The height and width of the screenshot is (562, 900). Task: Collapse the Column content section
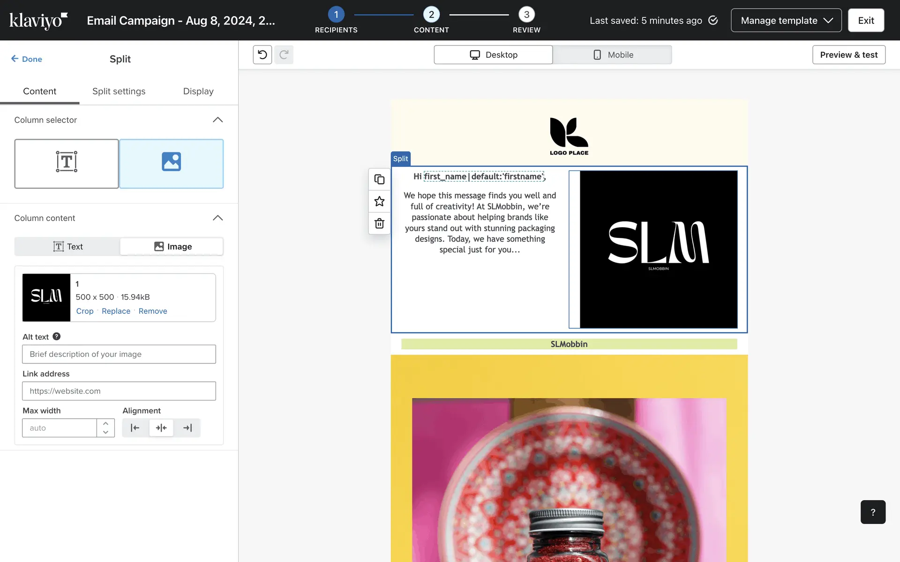[x=217, y=218]
